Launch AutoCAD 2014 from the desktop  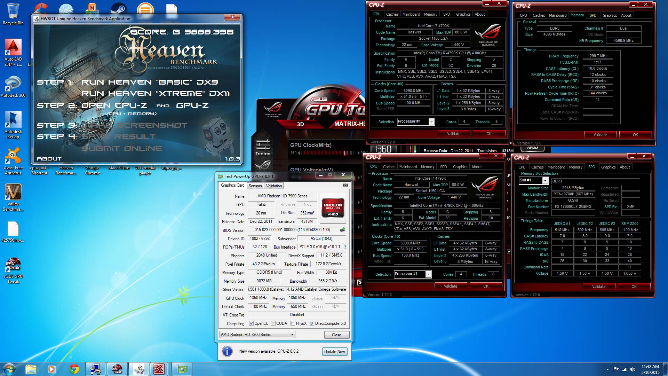[x=13, y=52]
